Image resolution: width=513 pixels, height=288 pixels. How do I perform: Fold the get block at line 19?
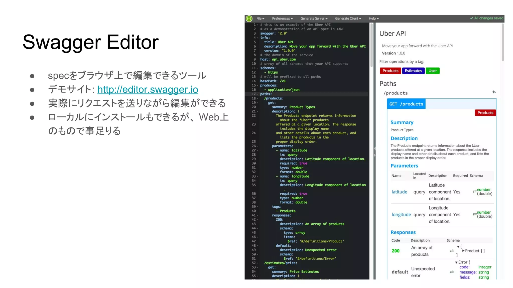[258, 103]
